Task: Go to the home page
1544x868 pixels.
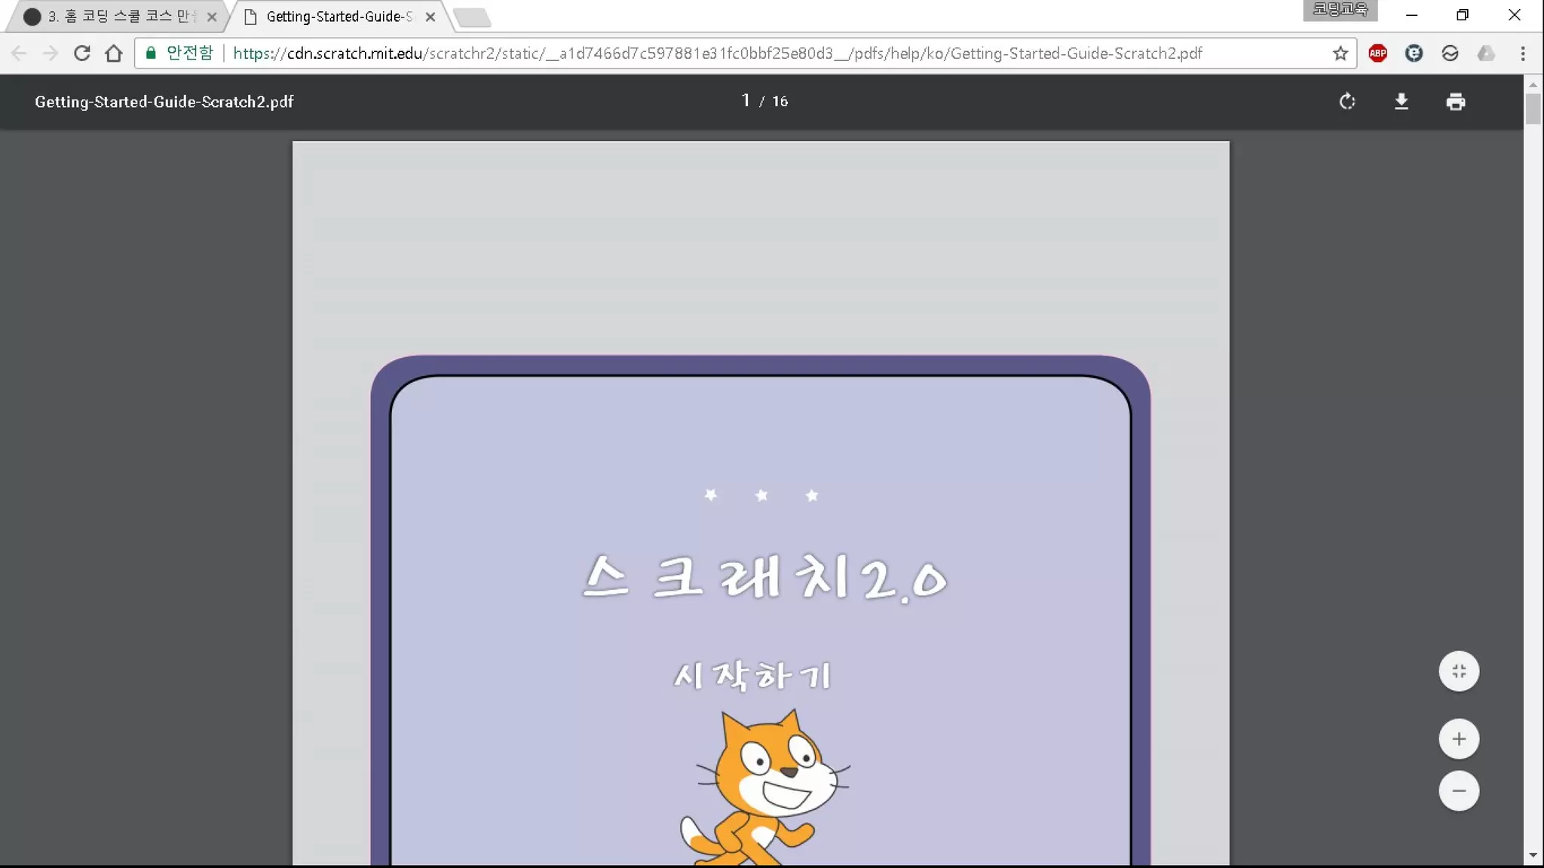Action: click(x=114, y=53)
